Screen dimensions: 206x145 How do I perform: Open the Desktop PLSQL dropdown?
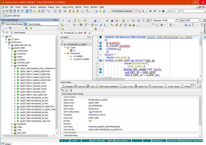click(175, 20)
